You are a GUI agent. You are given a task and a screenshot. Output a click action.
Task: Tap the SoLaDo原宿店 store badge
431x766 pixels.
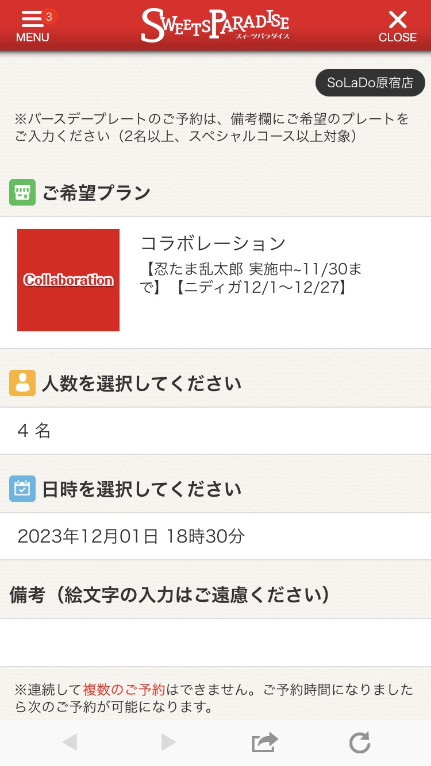[x=370, y=83]
